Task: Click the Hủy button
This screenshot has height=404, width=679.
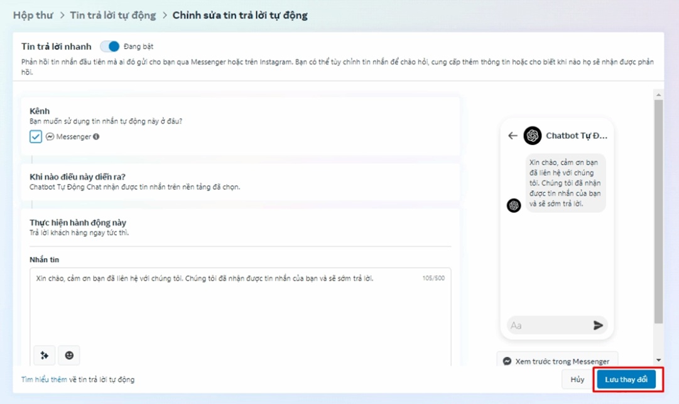Action: tap(577, 379)
